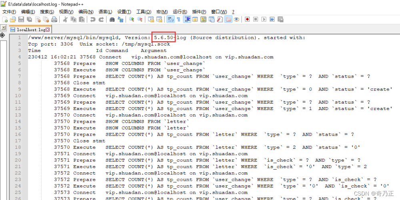Open the 窗口(W) menu

[x=219, y=12]
